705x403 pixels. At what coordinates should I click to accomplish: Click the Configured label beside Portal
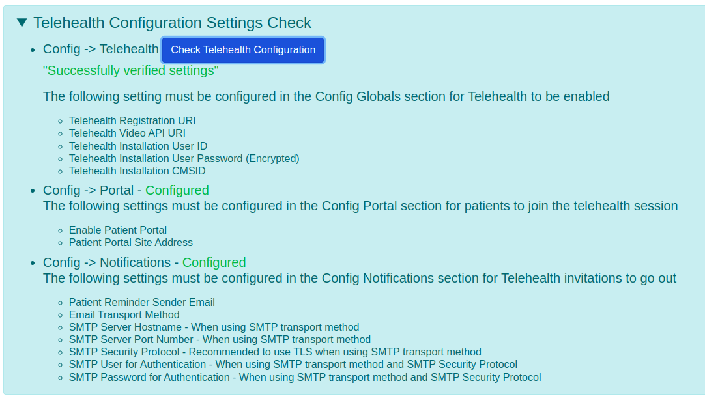click(x=177, y=190)
